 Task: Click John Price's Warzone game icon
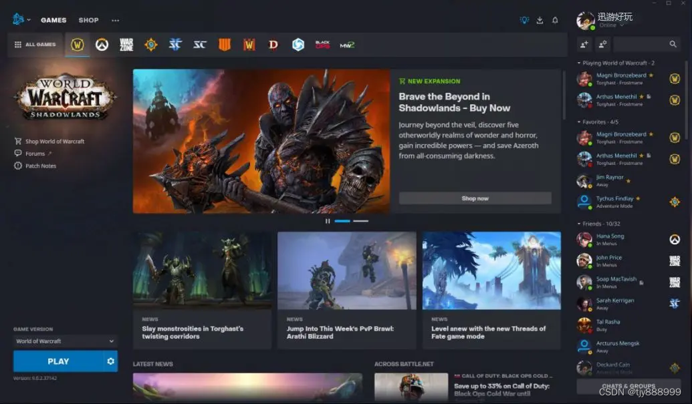click(675, 261)
